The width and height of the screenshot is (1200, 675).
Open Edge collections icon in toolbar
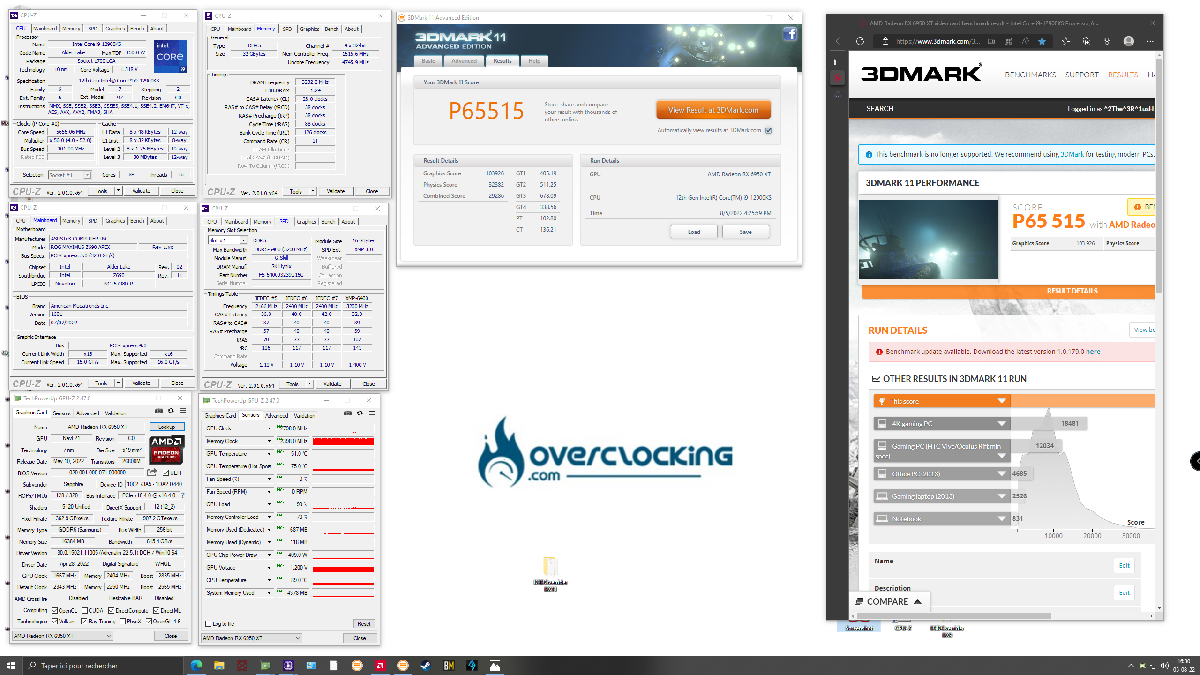(1087, 41)
